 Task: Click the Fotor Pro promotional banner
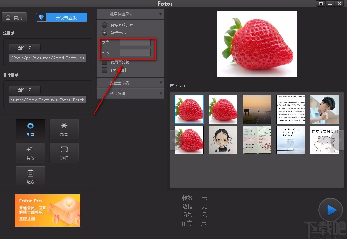47,210
